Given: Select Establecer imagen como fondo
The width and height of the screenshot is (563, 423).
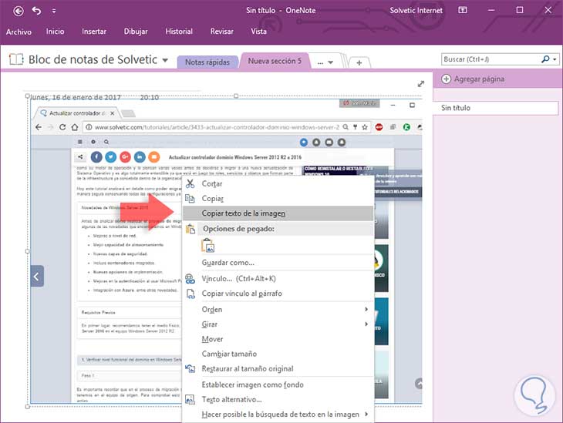Looking at the screenshot, I should (x=278, y=384).
